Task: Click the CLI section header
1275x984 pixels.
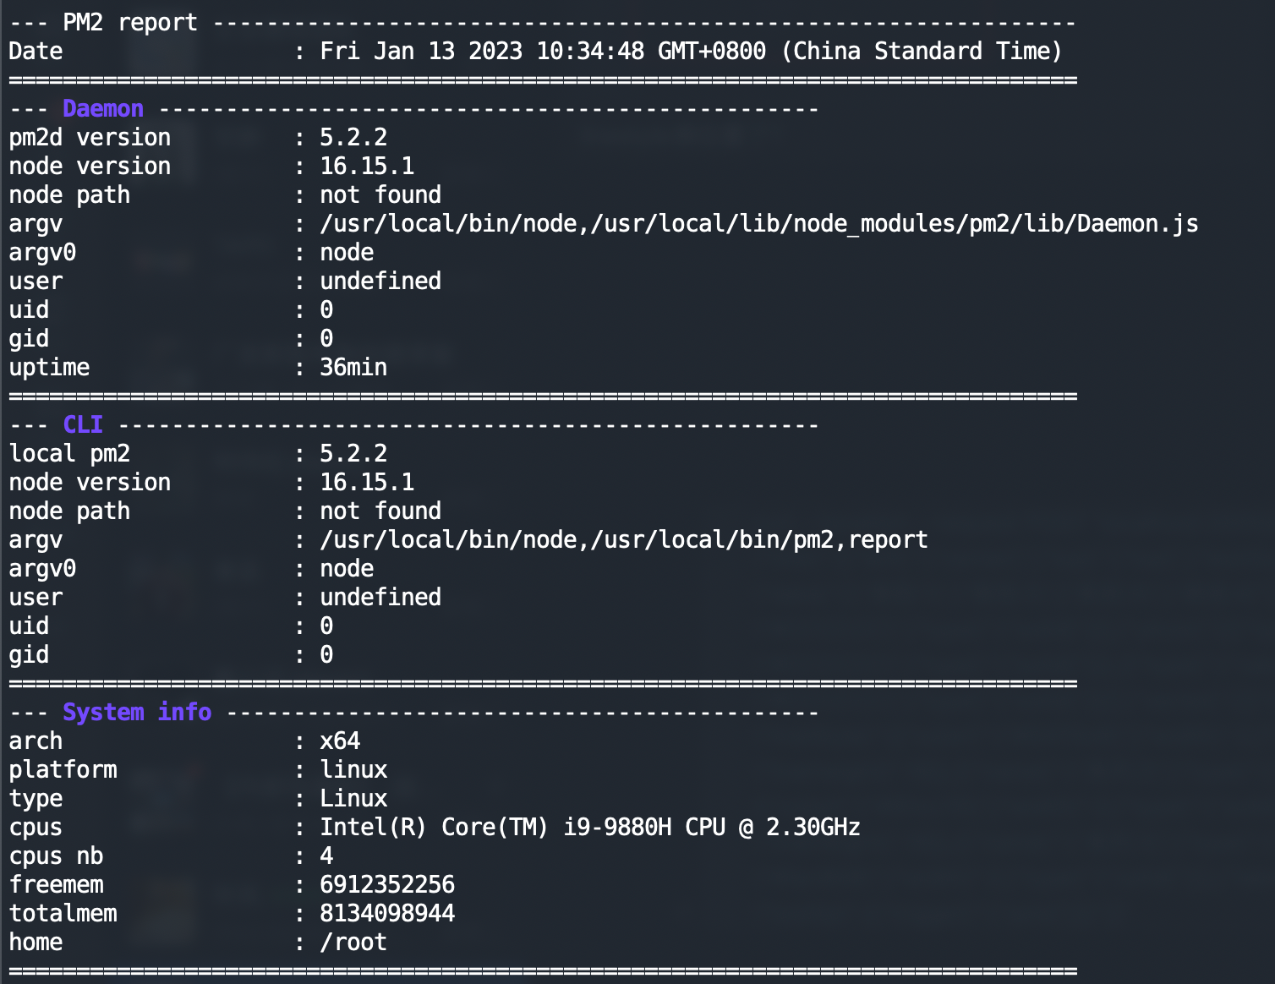Action: (81, 424)
